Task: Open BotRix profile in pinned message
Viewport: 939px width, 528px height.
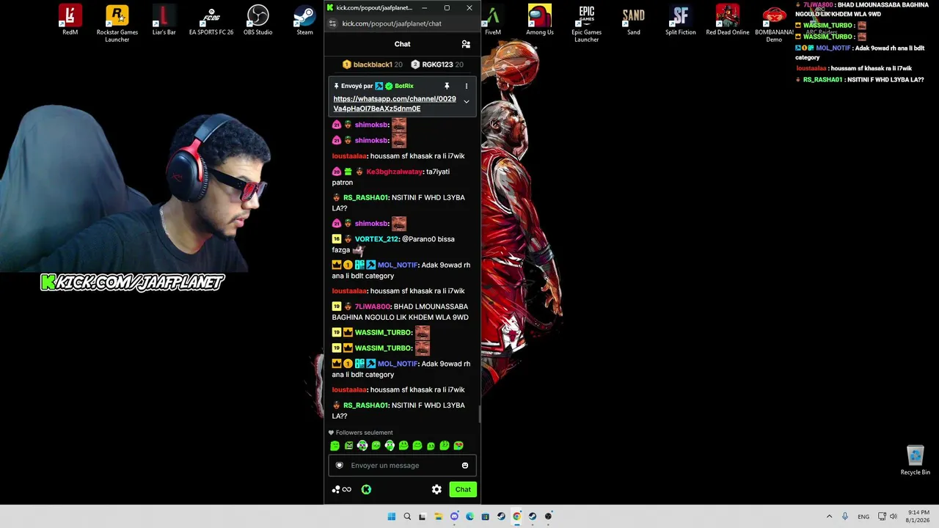Action: (403, 86)
